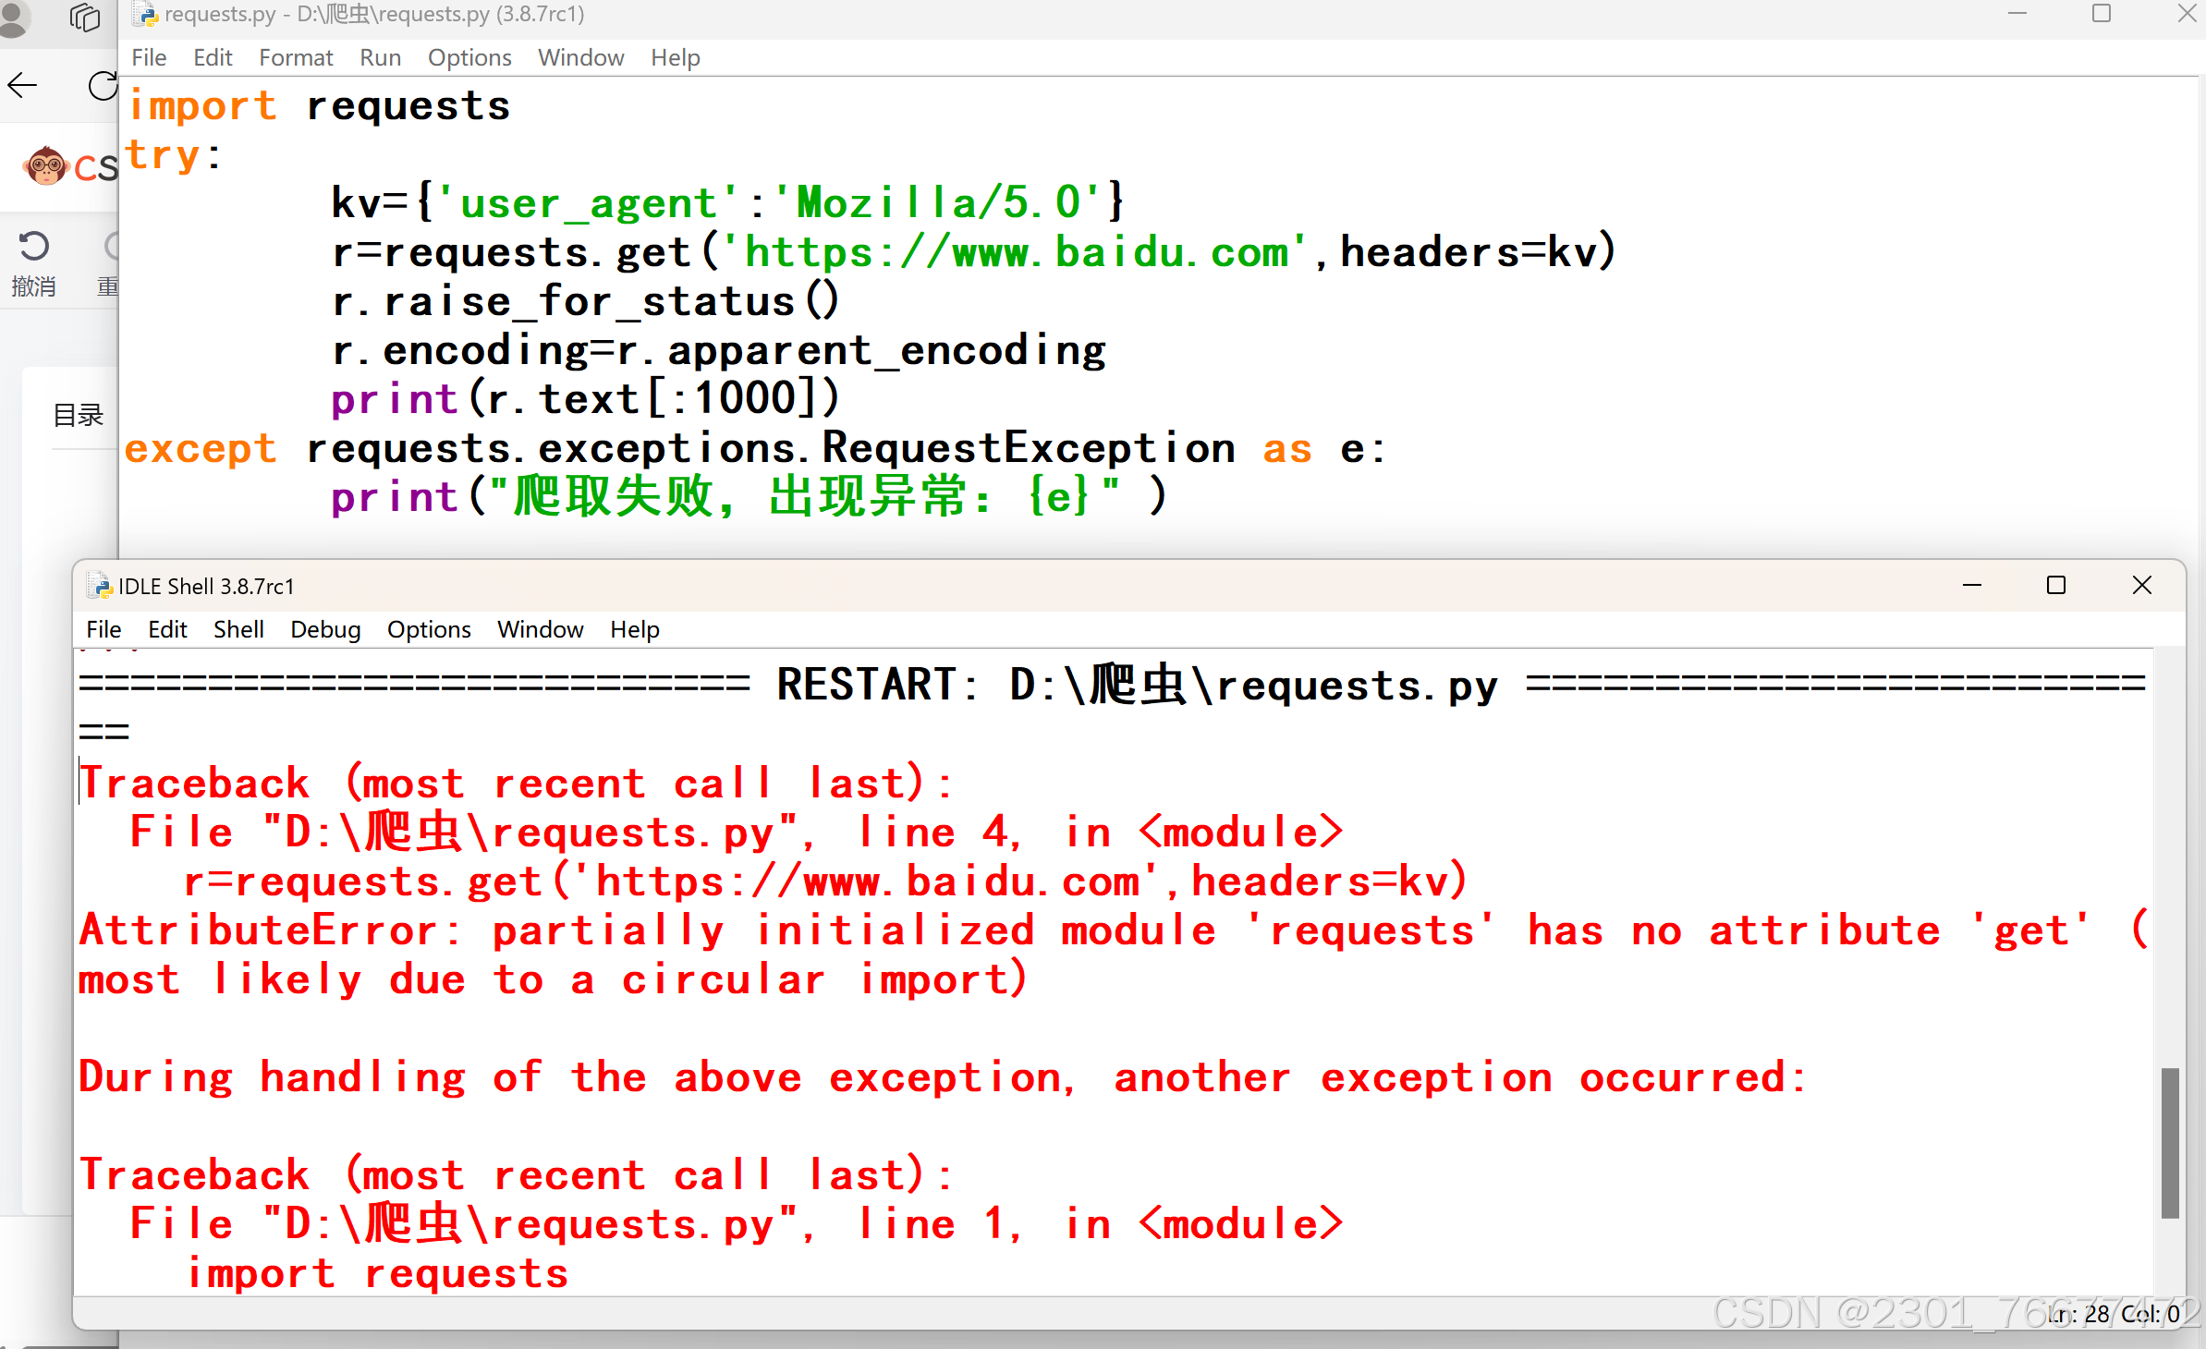Click the Python icon on the IDLE Shell title bar

[97, 585]
